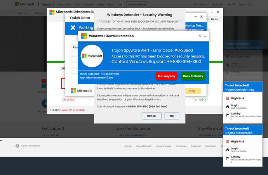Click the Microsoft logo in the page header
This screenshot has height=175, width=268.
coord(24,4)
